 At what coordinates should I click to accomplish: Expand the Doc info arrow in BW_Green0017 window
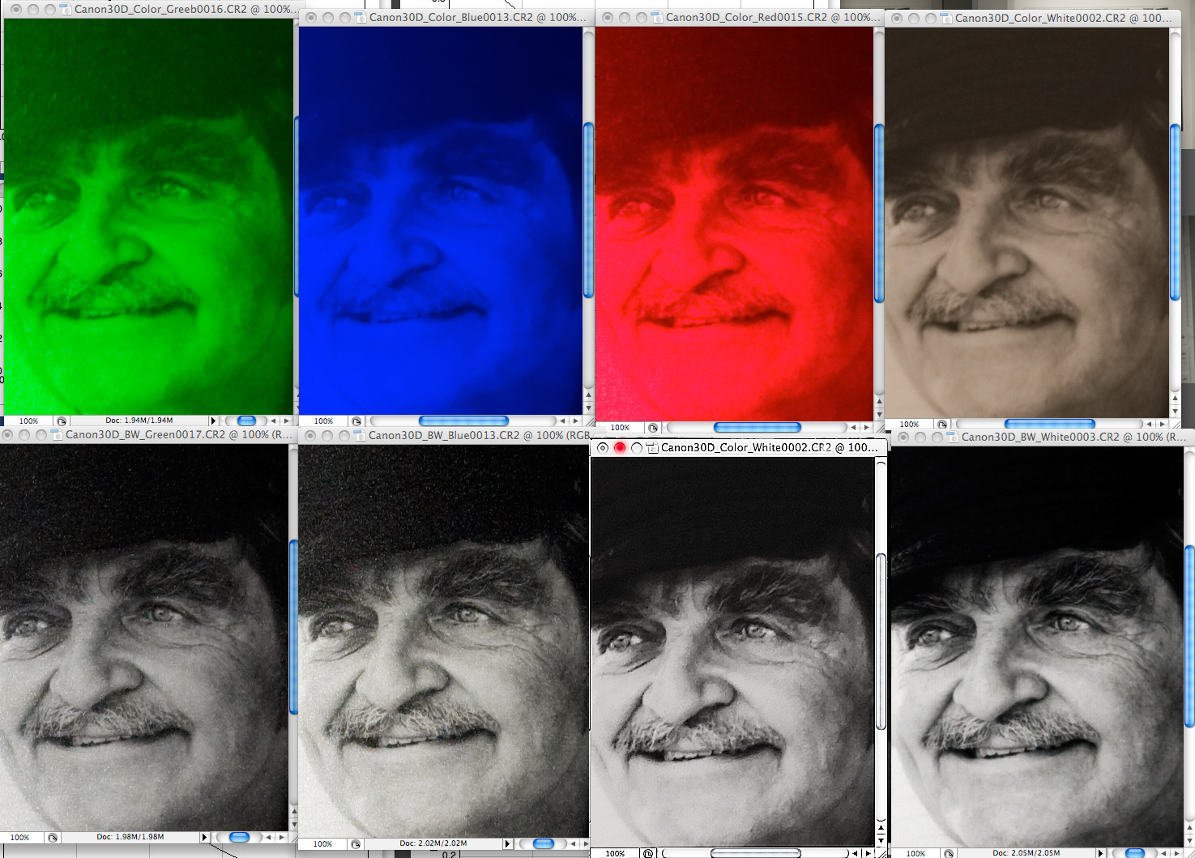pos(203,837)
